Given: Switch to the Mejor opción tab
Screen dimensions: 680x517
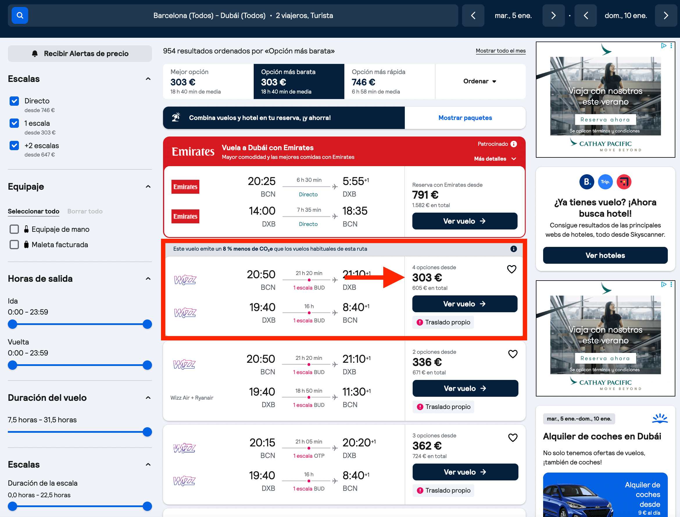Looking at the screenshot, I should [208, 81].
